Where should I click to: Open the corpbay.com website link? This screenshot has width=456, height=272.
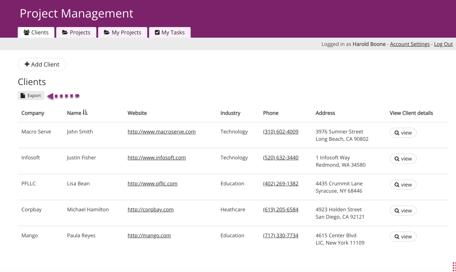[150, 209]
